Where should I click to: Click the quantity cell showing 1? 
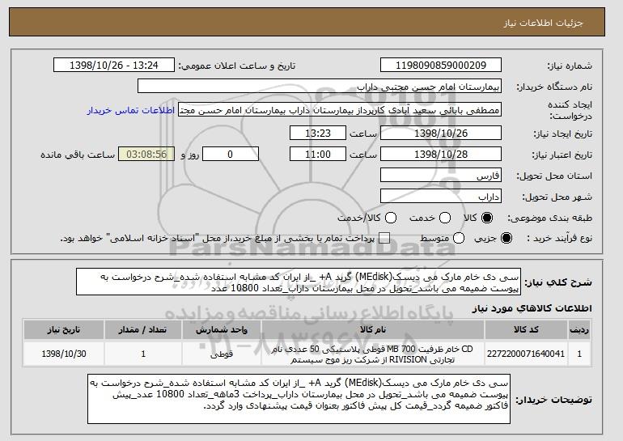(x=143, y=354)
